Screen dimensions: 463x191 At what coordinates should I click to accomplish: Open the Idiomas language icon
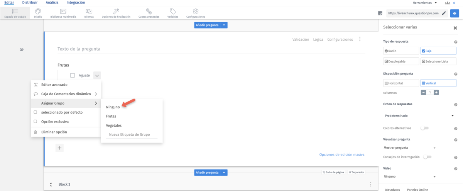point(89,11)
